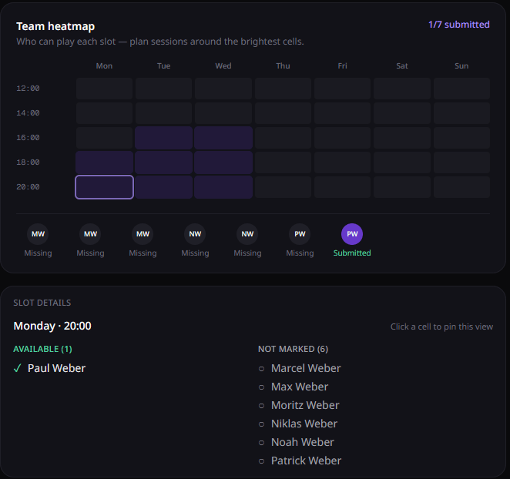Viewport: 510px width, 479px height.
Task: Click the name 'Max Weber'
Action: pyautogui.click(x=300, y=387)
